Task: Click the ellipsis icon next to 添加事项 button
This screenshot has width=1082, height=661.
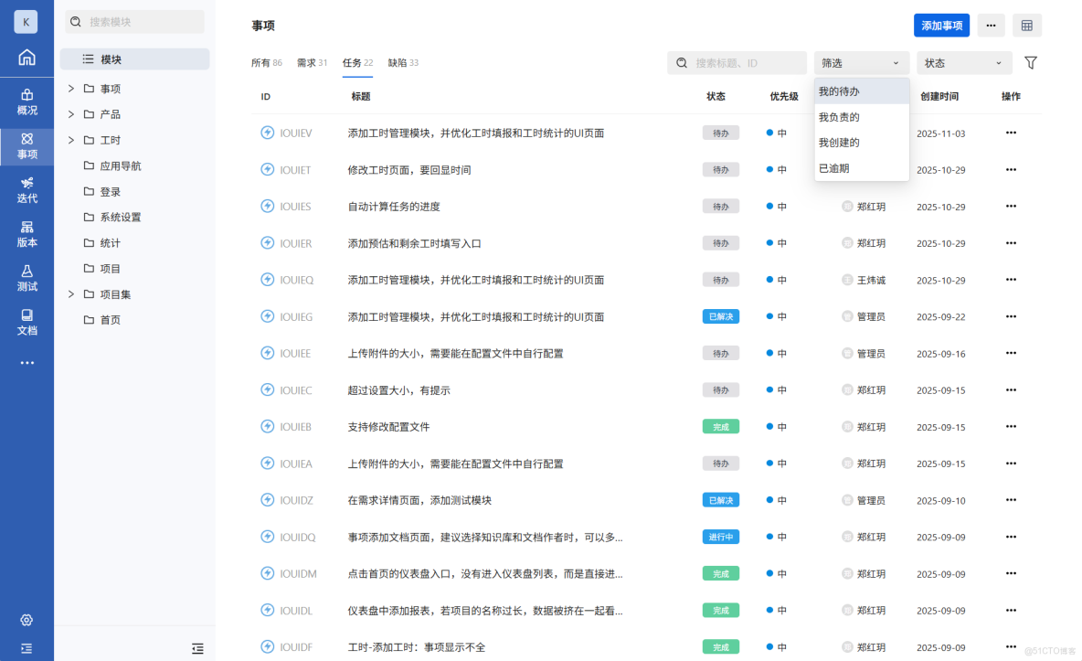Action: click(991, 25)
